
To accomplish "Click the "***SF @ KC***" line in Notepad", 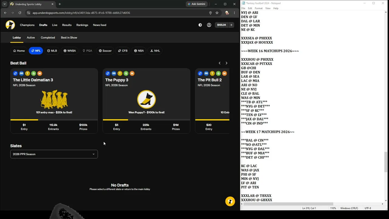I will tap(253, 110).
